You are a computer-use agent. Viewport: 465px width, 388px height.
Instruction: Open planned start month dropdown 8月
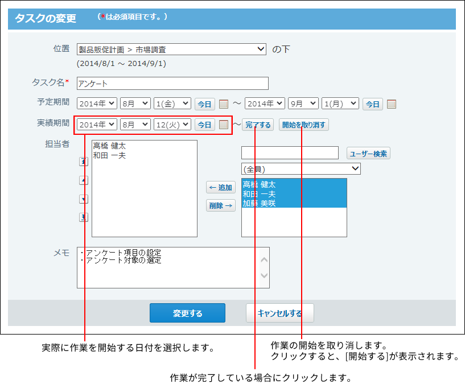[x=135, y=104]
